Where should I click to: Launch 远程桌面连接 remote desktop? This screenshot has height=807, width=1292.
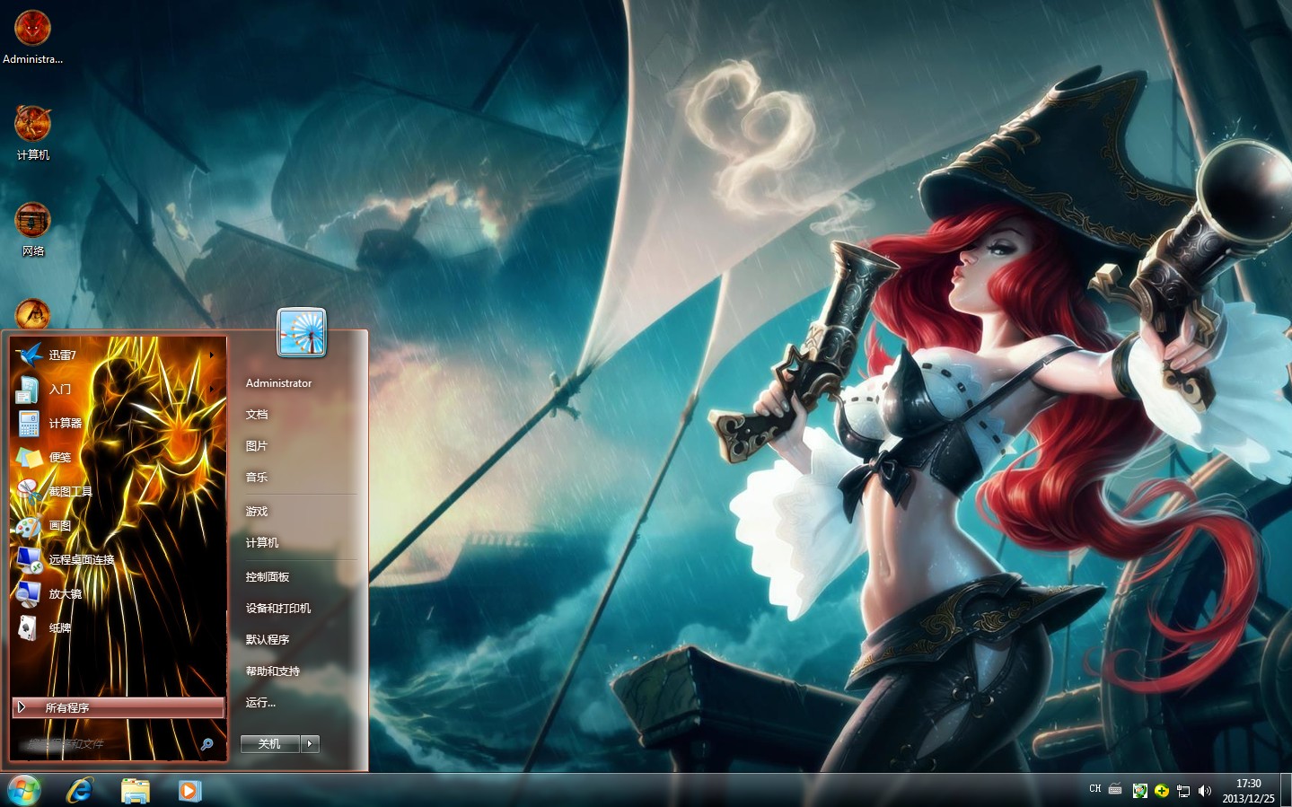coord(117,559)
